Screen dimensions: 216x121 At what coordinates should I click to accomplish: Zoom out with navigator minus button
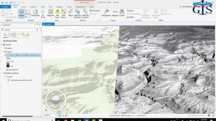(65, 110)
